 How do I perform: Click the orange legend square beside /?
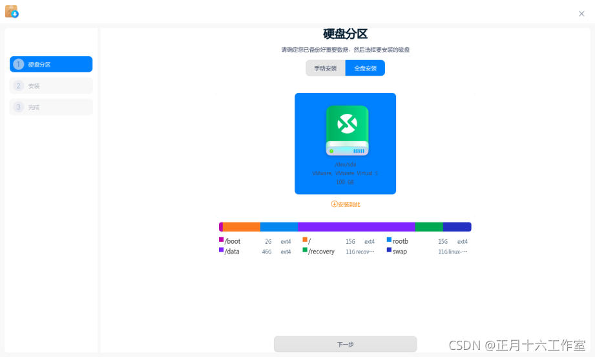point(305,239)
